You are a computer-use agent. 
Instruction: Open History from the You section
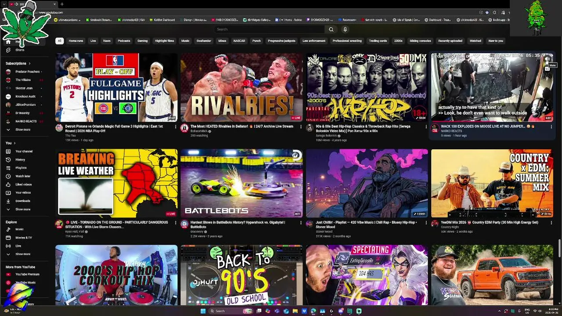[20, 159]
